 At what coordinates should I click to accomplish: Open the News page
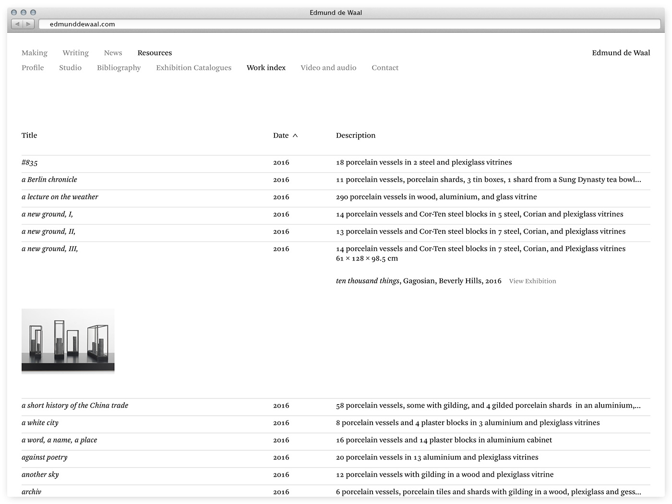[113, 53]
